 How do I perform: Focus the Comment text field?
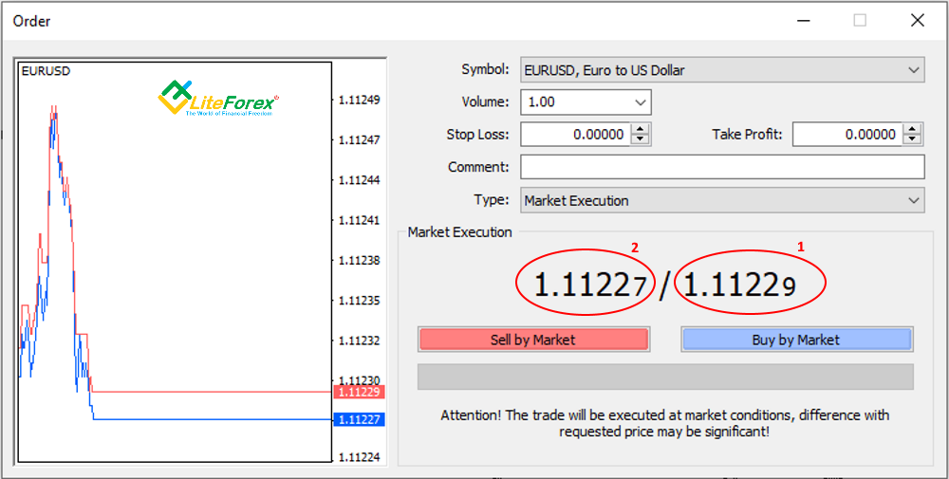[x=722, y=167]
